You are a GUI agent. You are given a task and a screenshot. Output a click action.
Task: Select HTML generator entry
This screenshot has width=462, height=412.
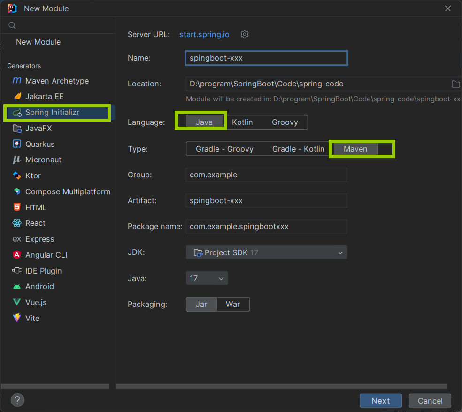pos(58,207)
